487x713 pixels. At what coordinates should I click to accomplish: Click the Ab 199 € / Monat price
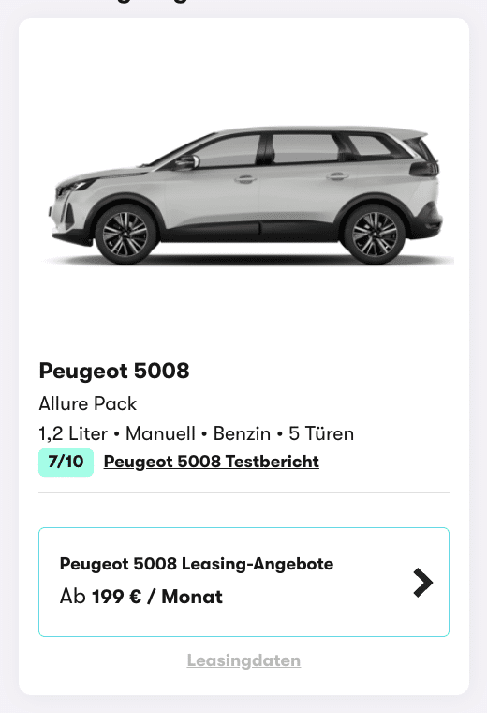[x=141, y=597]
